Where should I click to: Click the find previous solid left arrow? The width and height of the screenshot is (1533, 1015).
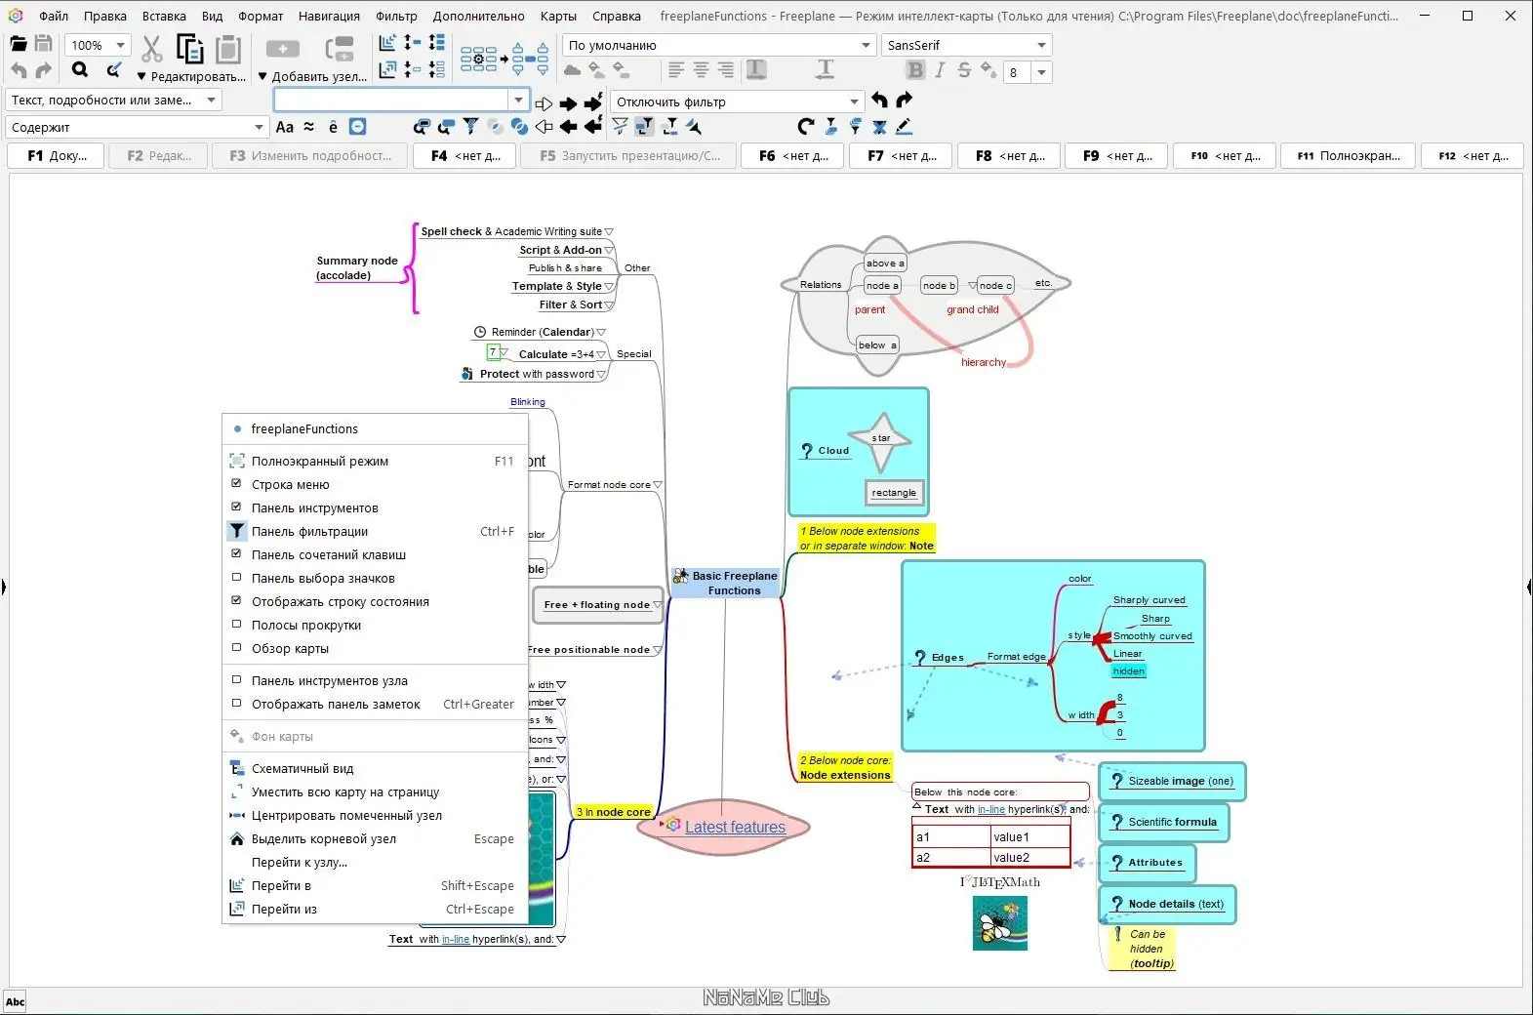568,127
